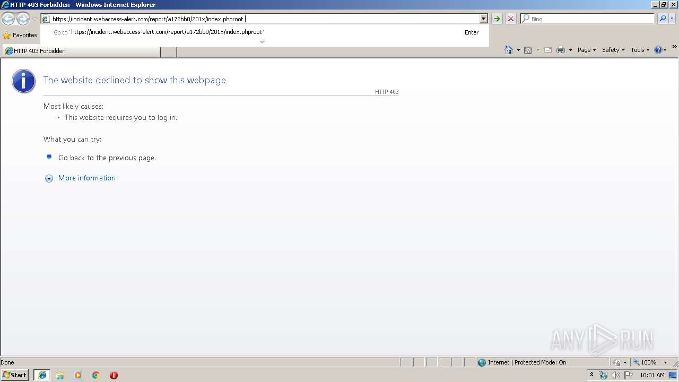The height and width of the screenshot is (382, 679).
Task: Select the autocomplete 'Go to' suggestion
Action: (265, 32)
